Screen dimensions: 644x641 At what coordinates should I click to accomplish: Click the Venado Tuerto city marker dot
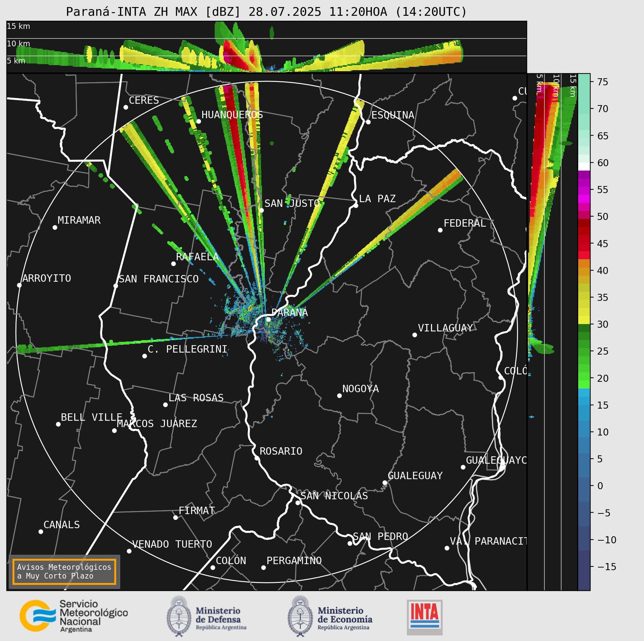[129, 551]
